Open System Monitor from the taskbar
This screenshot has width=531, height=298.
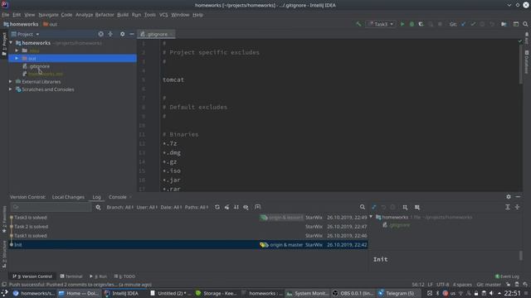point(308,293)
